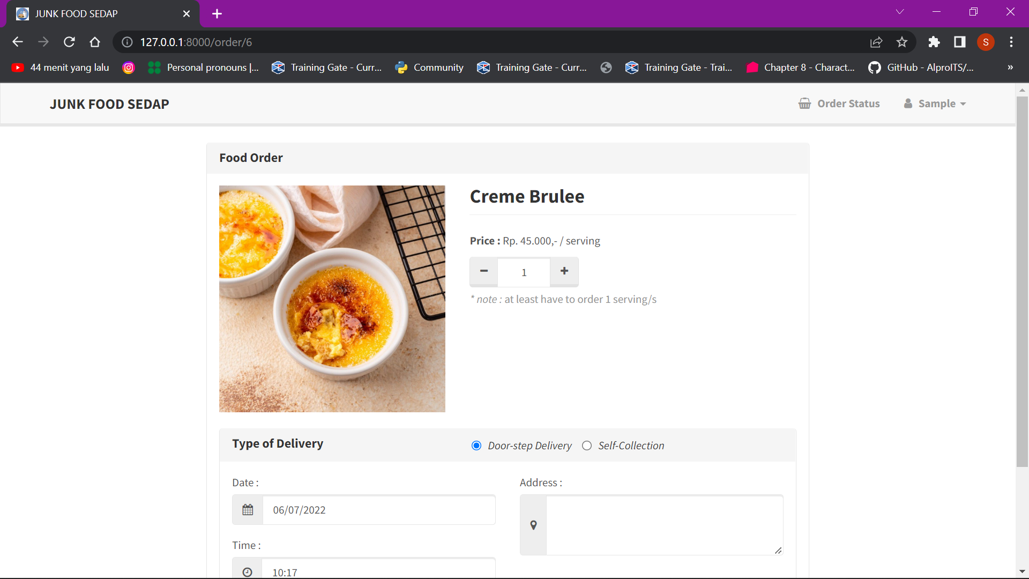This screenshot has height=579, width=1029.
Task: Open the Community bookmark
Action: pyautogui.click(x=429, y=68)
